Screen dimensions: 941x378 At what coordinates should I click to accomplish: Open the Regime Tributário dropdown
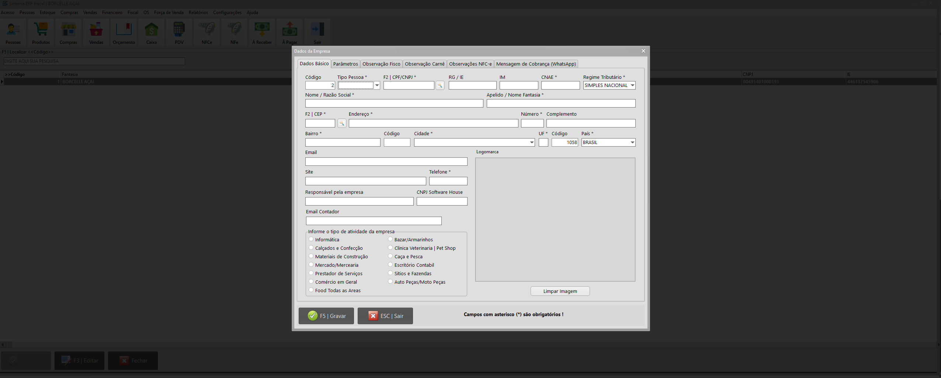click(632, 85)
